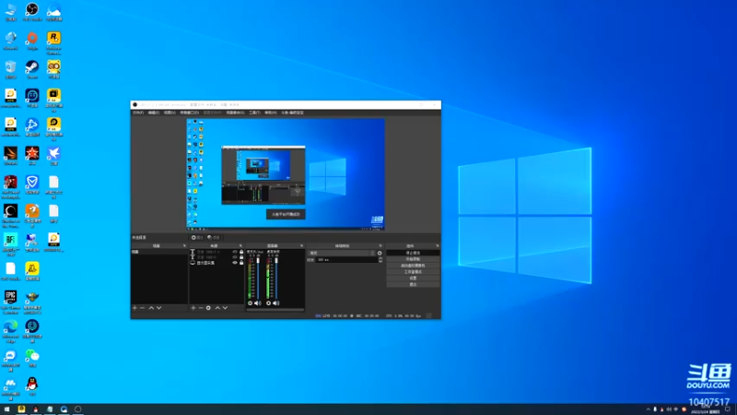
Task: Start the Virtual Camera
Action: (x=413, y=266)
